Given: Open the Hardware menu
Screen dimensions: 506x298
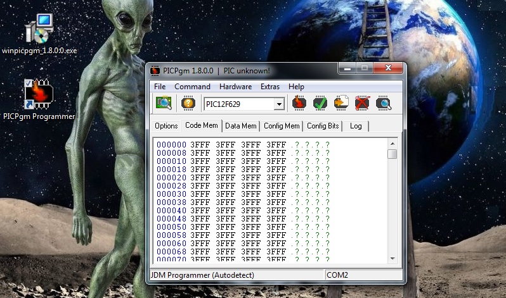Looking at the screenshot, I should tap(235, 87).
